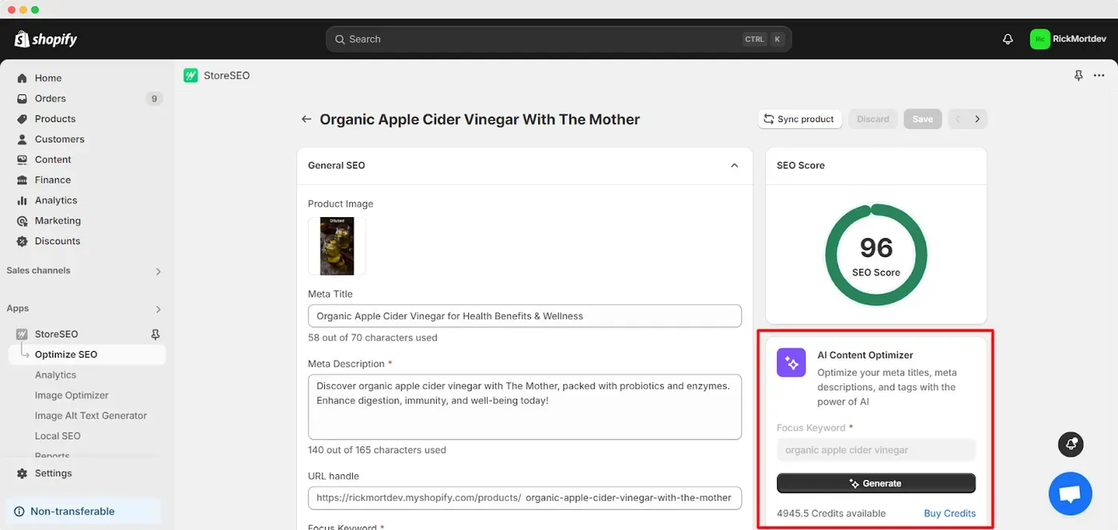Click the SEO Score progress ring
The width and height of the screenshot is (1118, 530).
click(x=876, y=255)
